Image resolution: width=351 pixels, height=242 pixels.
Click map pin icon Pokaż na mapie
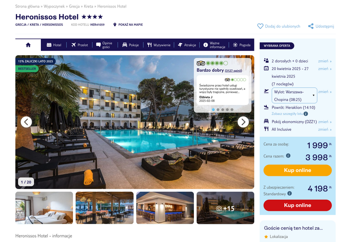tap(115, 25)
